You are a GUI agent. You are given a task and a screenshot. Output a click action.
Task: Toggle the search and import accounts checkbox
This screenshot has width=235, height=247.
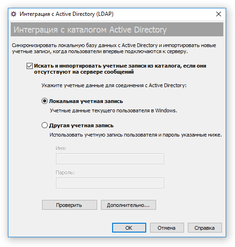(x=29, y=66)
